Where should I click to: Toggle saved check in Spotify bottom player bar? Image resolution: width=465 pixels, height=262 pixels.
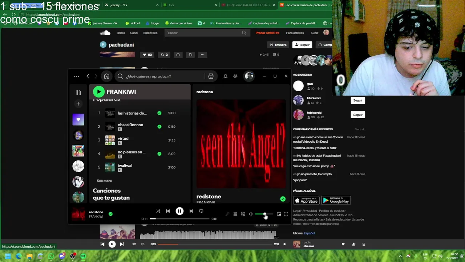click(110, 214)
